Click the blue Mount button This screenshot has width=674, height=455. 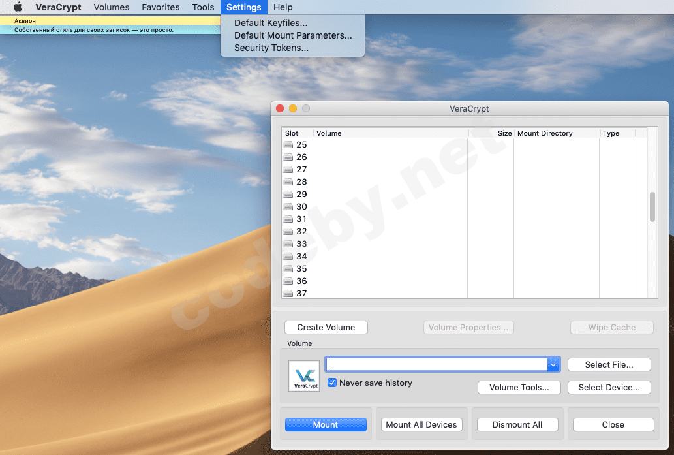(326, 424)
